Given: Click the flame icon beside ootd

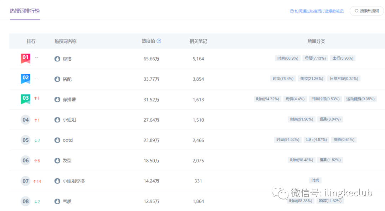Looking at the screenshot, I should pos(57,140).
